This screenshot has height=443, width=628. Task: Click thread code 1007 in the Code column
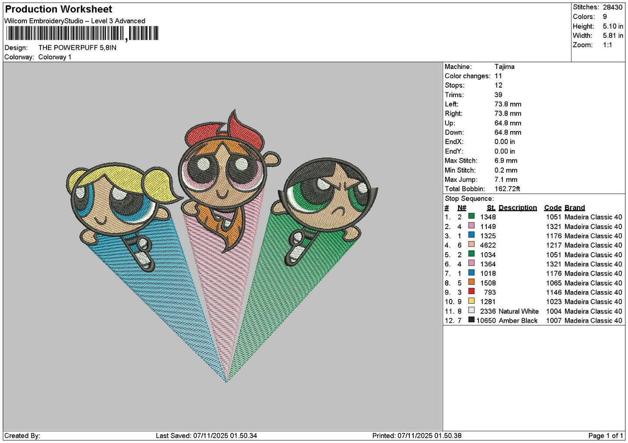coord(554,321)
